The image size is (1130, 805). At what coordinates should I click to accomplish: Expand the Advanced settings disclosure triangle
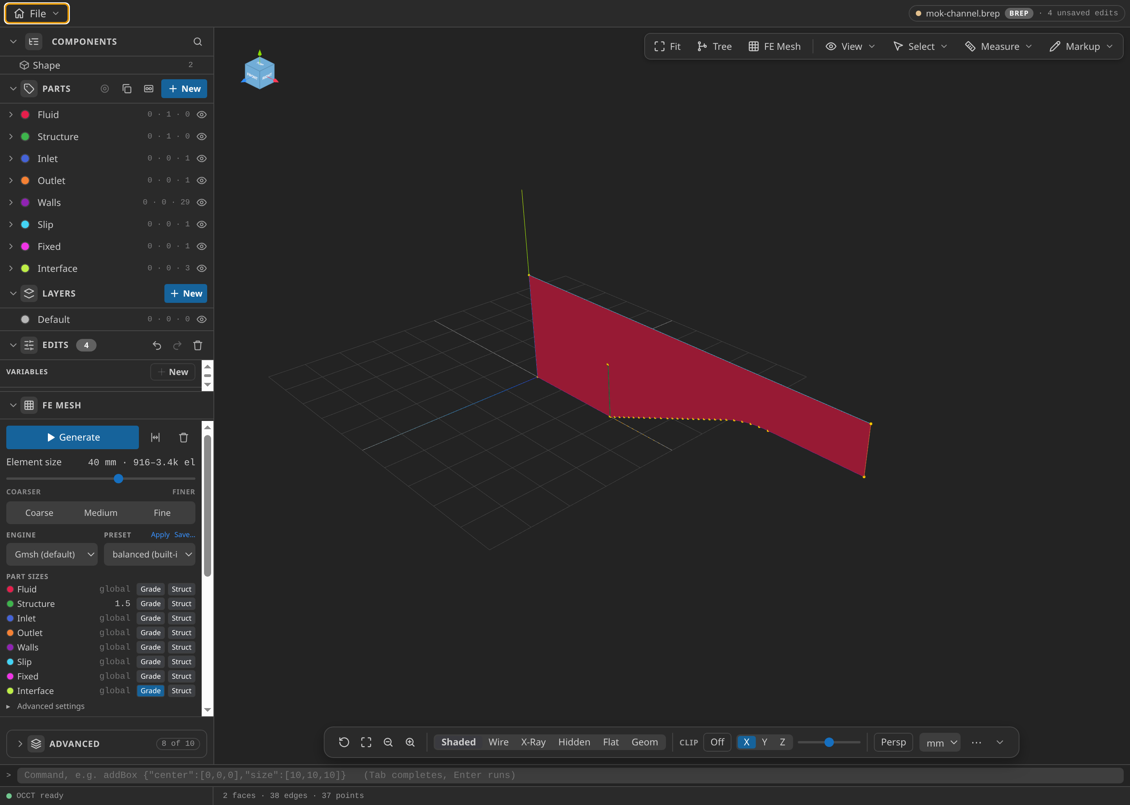click(x=8, y=707)
